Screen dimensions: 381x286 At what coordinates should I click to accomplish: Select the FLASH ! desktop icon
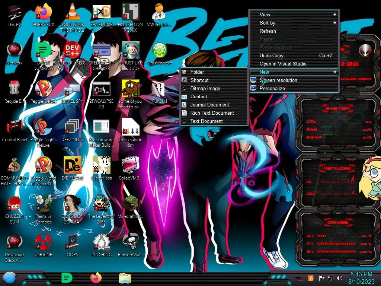tap(159, 92)
